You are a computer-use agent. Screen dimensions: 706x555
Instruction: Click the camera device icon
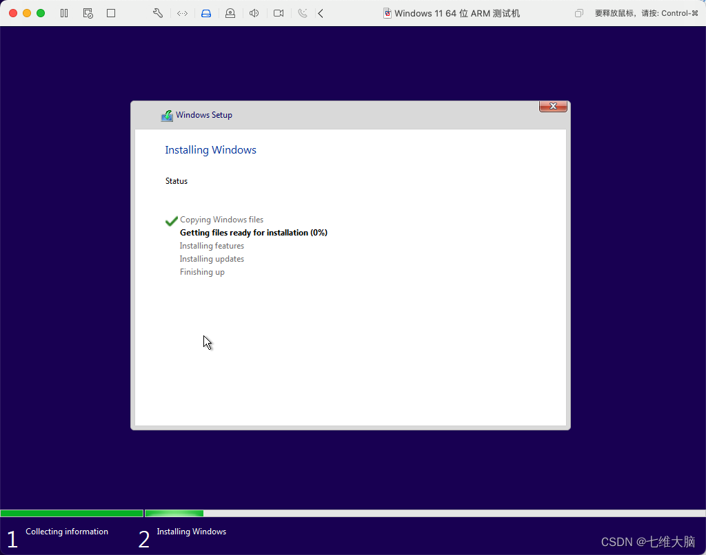[x=279, y=13]
